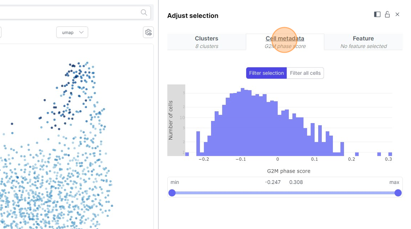Open the umap embedding dropdown

(72, 32)
